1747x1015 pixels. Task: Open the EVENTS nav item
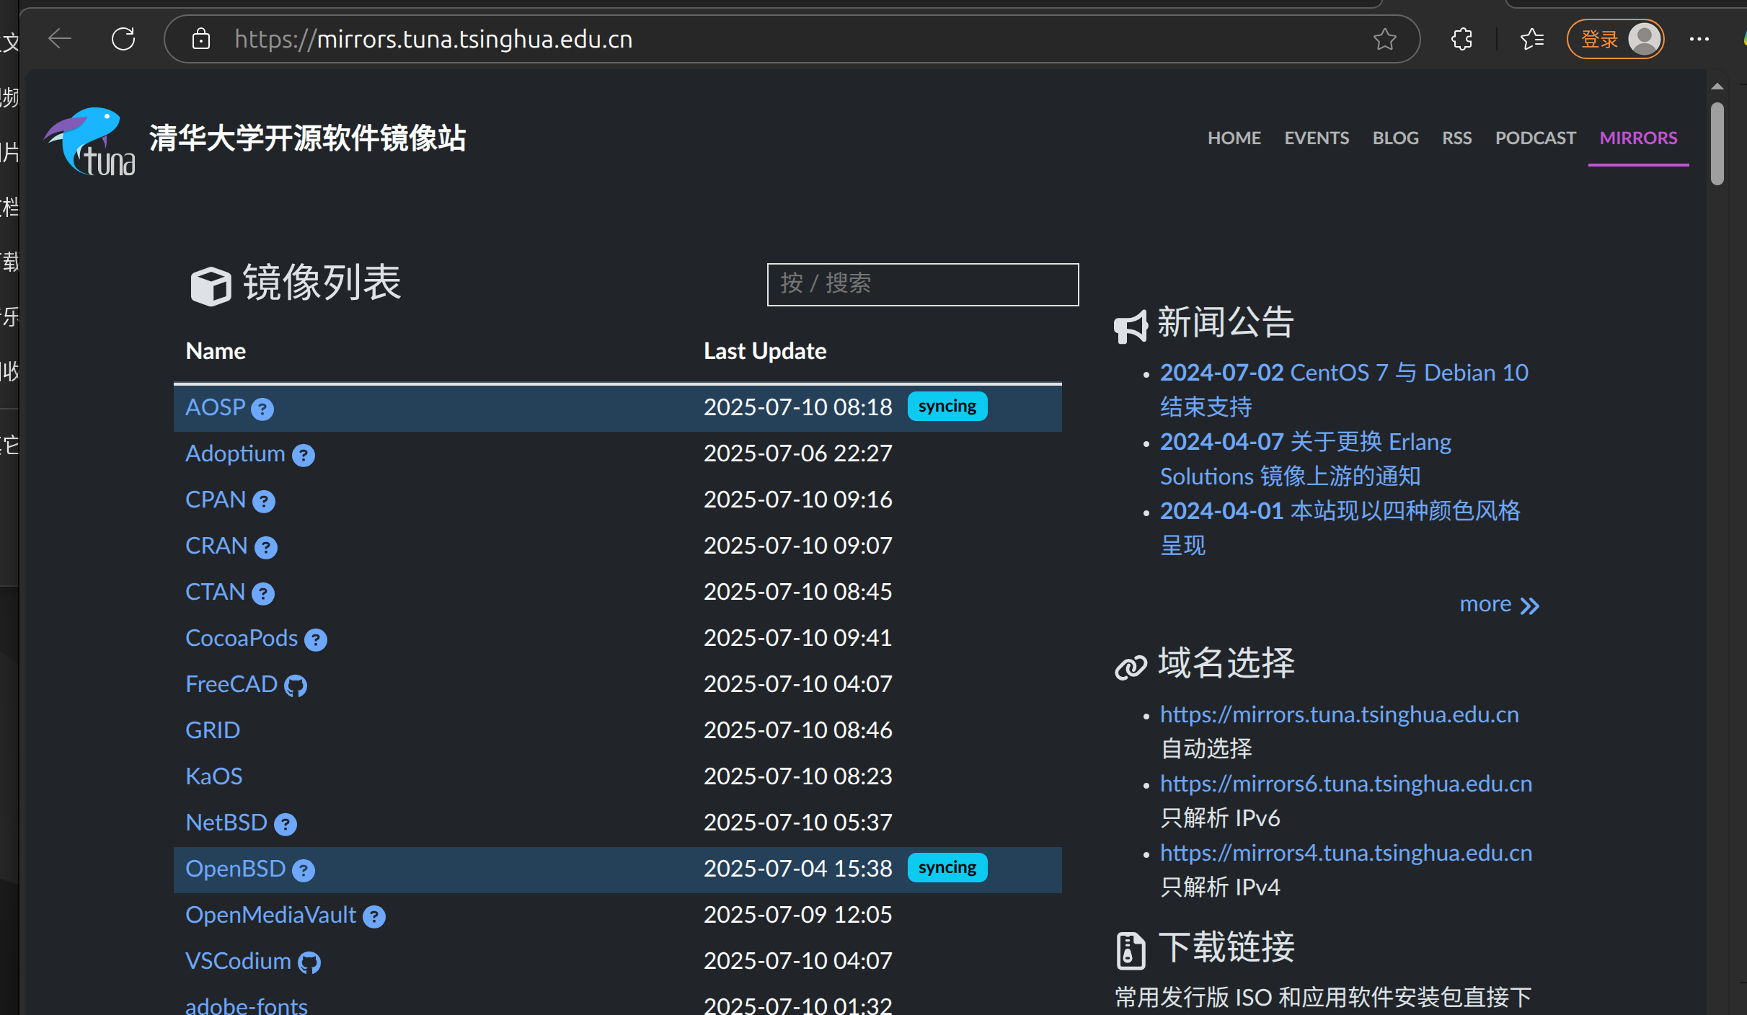(1317, 138)
